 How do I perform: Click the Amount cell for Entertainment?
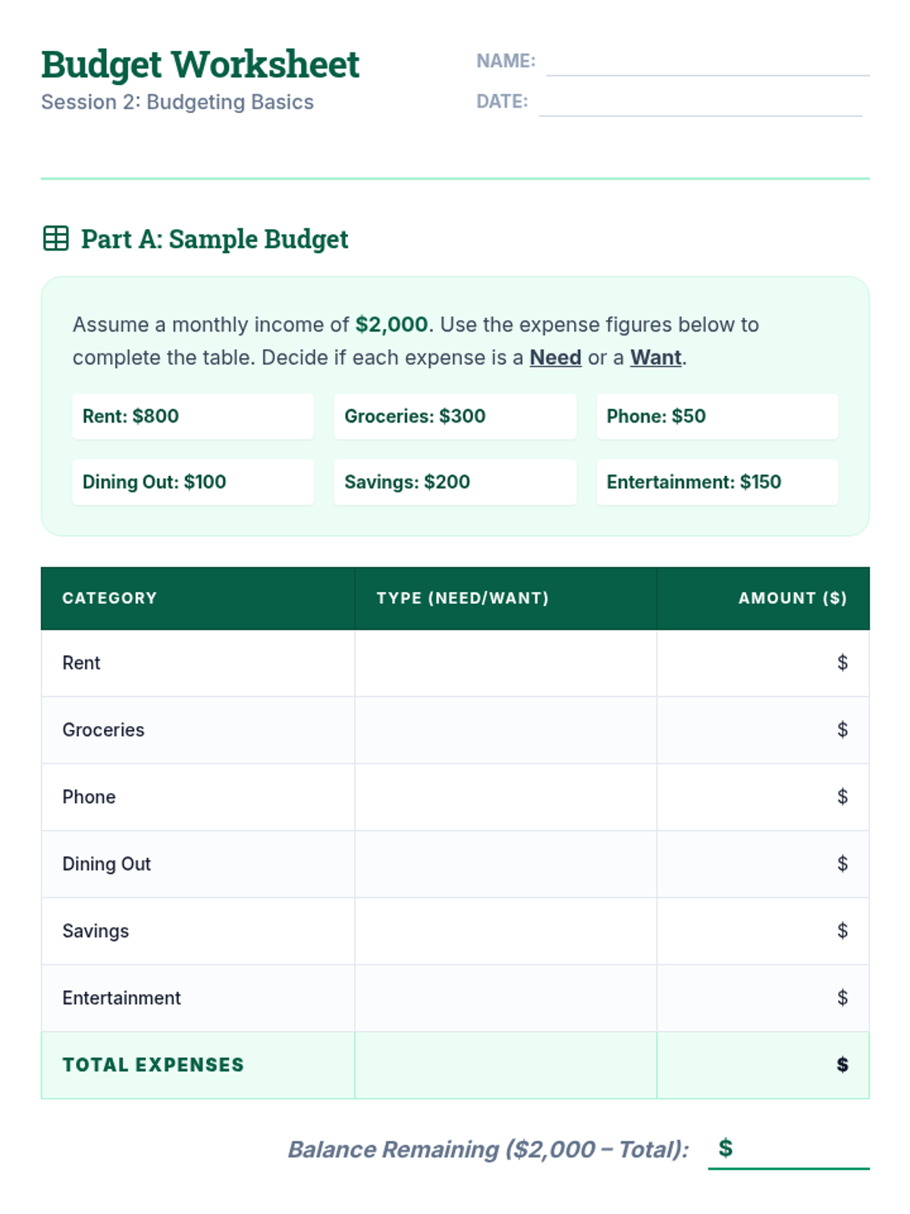762,998
